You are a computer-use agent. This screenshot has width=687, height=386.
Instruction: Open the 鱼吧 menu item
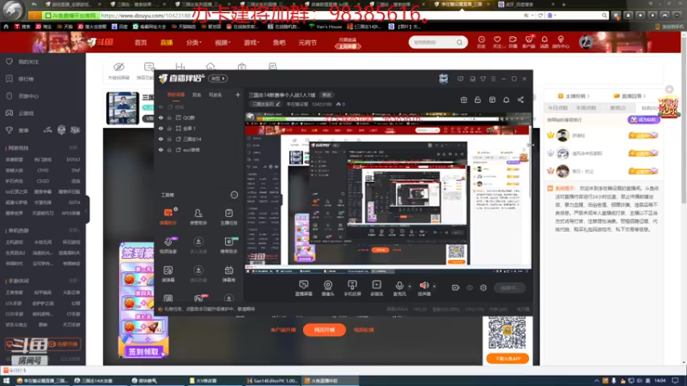point(278,42)
